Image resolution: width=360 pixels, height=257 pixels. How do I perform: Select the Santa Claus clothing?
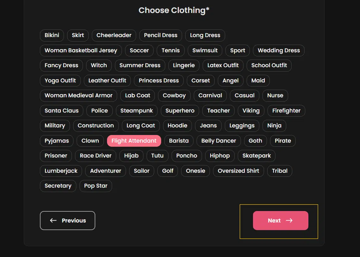tap(61, 111)
